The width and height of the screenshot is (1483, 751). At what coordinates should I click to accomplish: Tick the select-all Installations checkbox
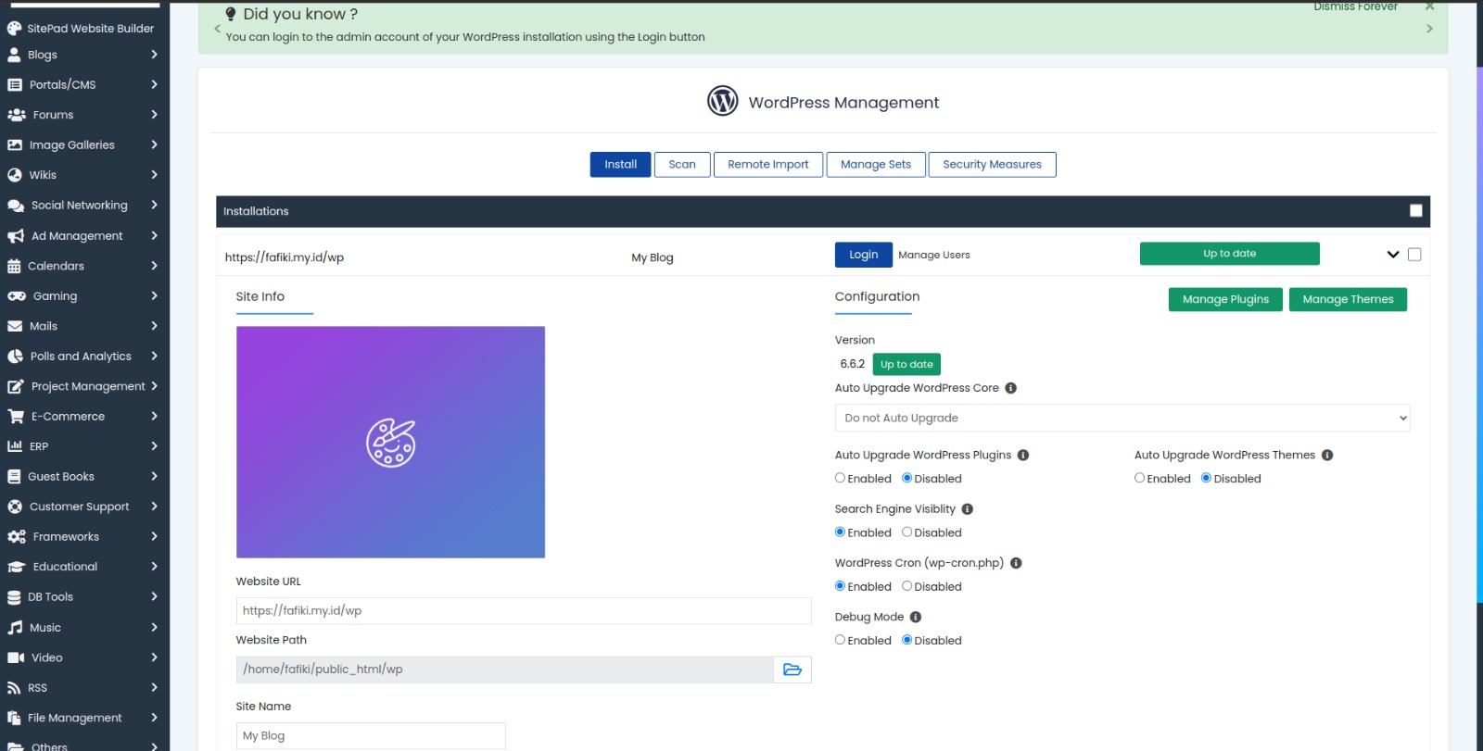(1416, 211)
